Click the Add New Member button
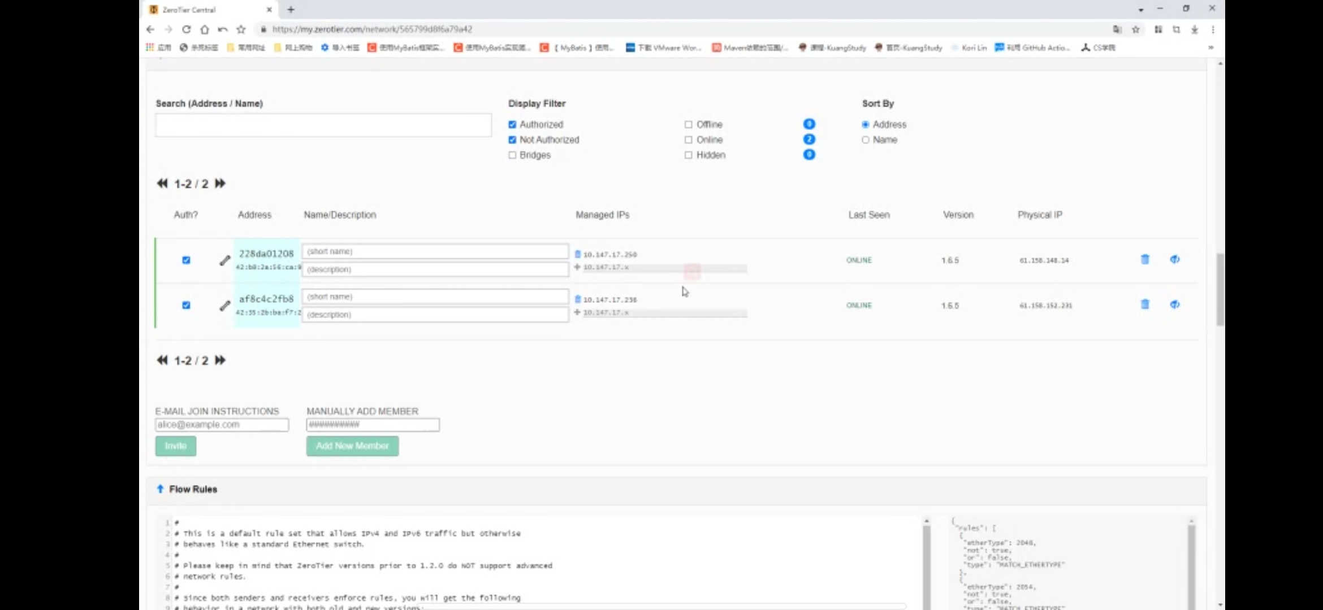1323x610 pixels. [x=352, y=446]
